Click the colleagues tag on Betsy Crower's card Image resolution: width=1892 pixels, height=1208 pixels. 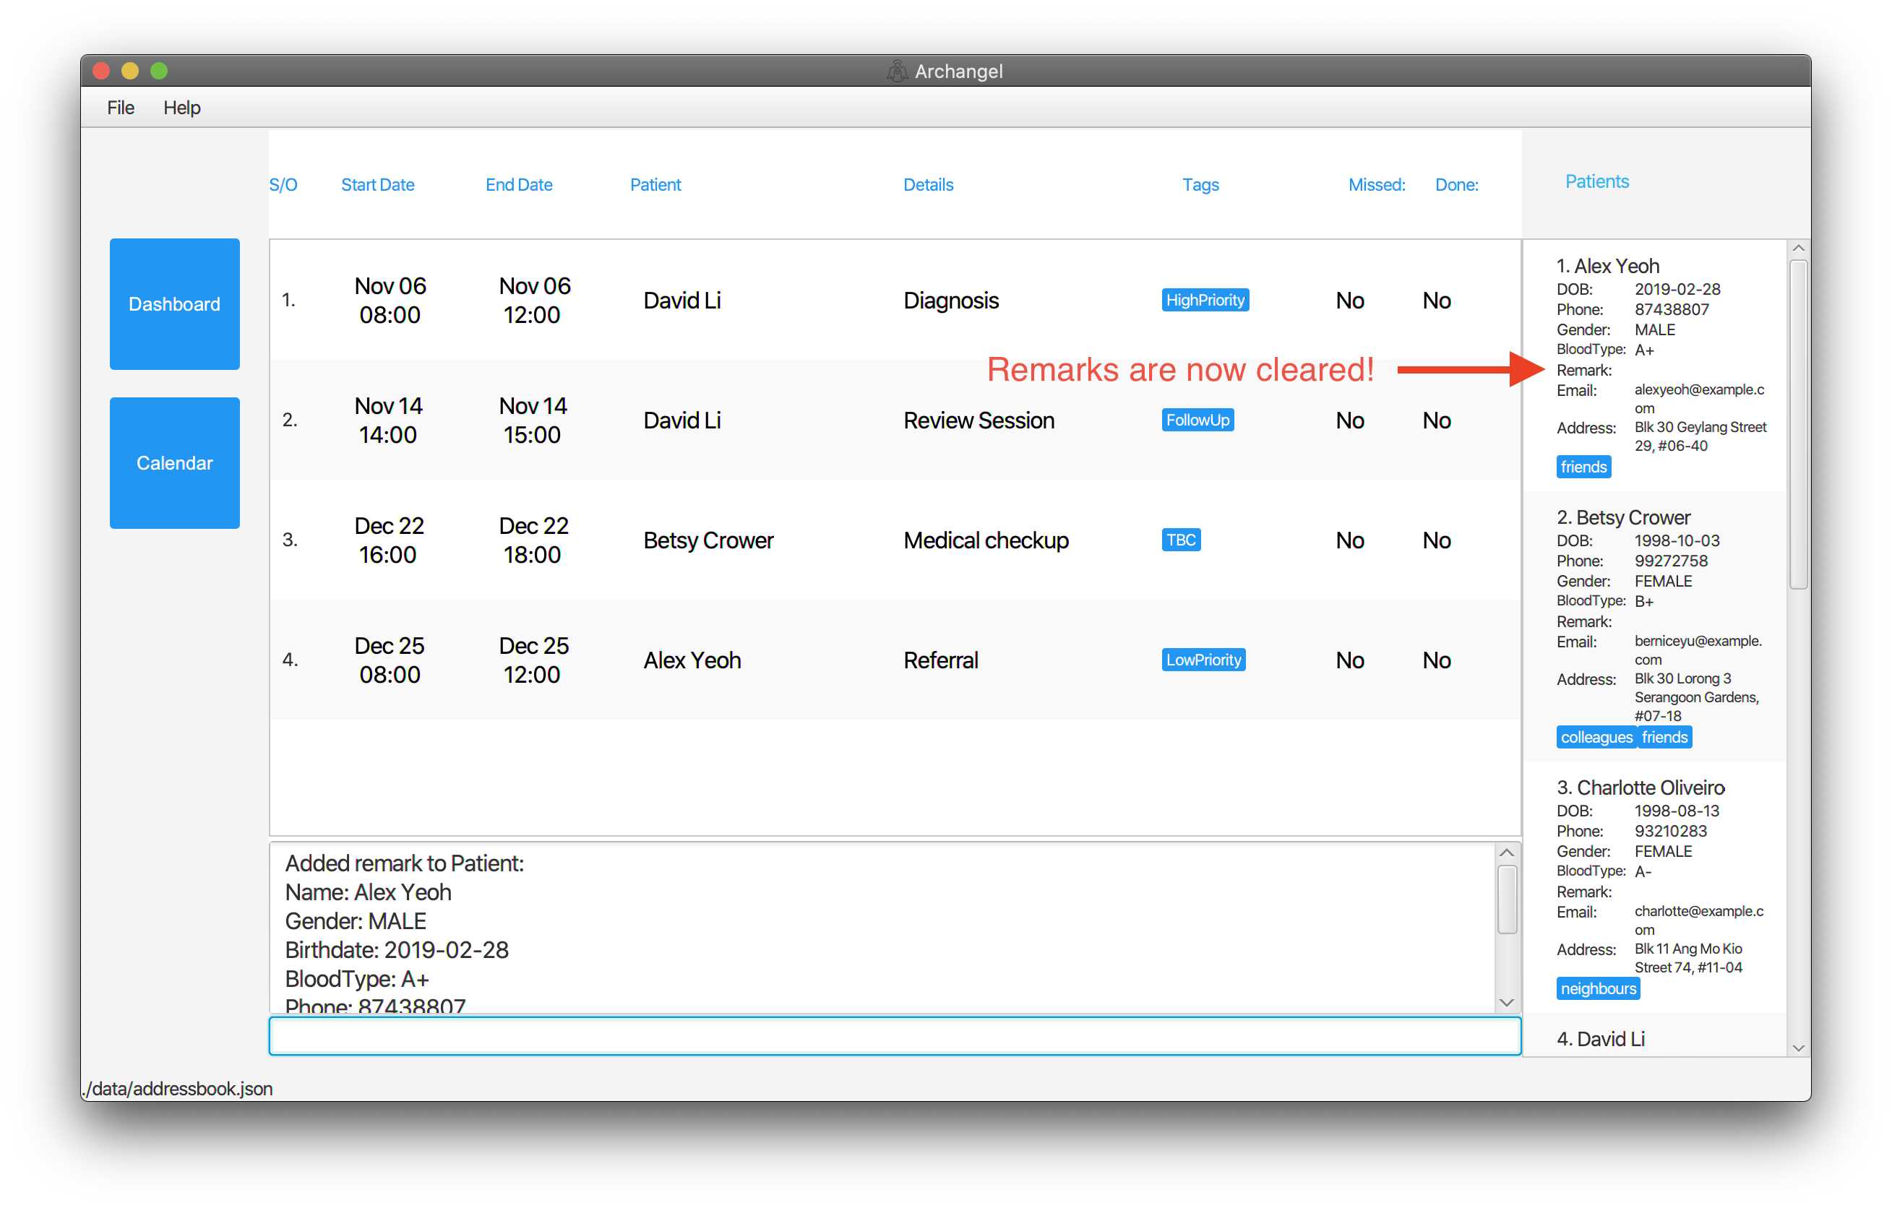click(1596, 738)
